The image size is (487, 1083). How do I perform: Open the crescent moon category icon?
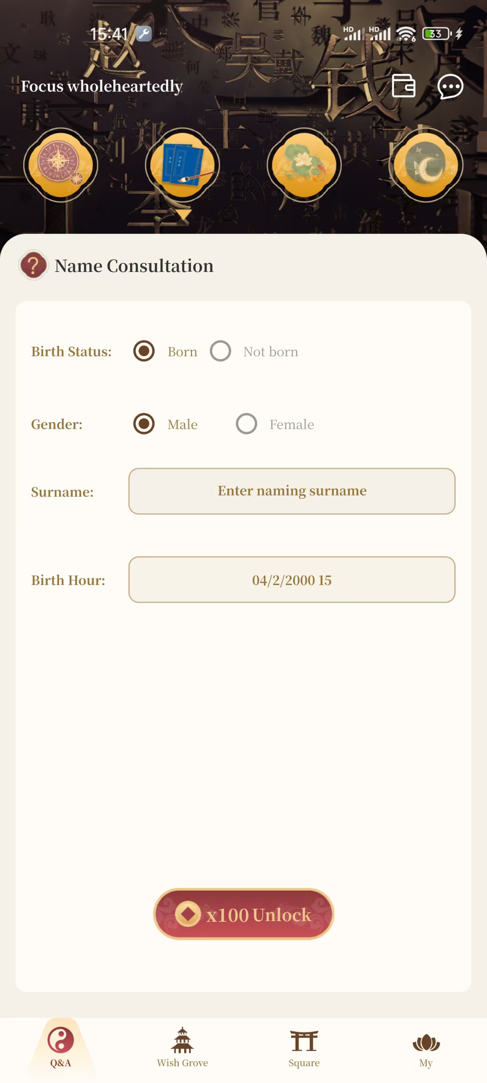click(x=426, y=165)
